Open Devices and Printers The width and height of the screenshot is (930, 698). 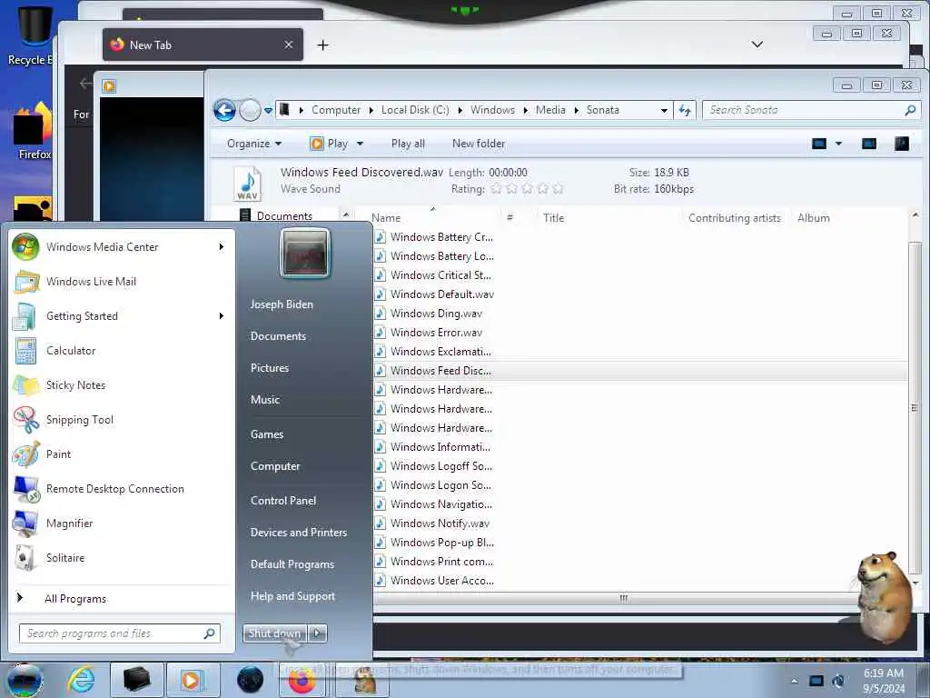click(x=298, y=533)
